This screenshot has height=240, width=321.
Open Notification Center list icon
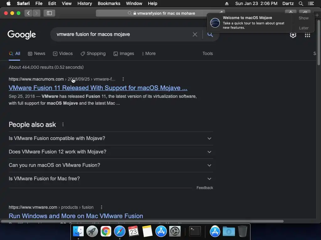click(311, 3)
